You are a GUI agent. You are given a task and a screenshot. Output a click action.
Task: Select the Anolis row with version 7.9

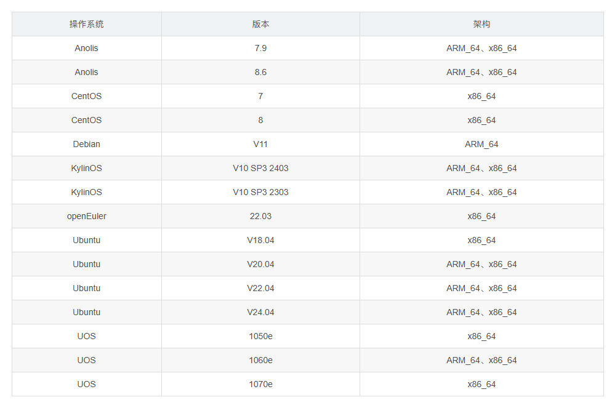87,48
